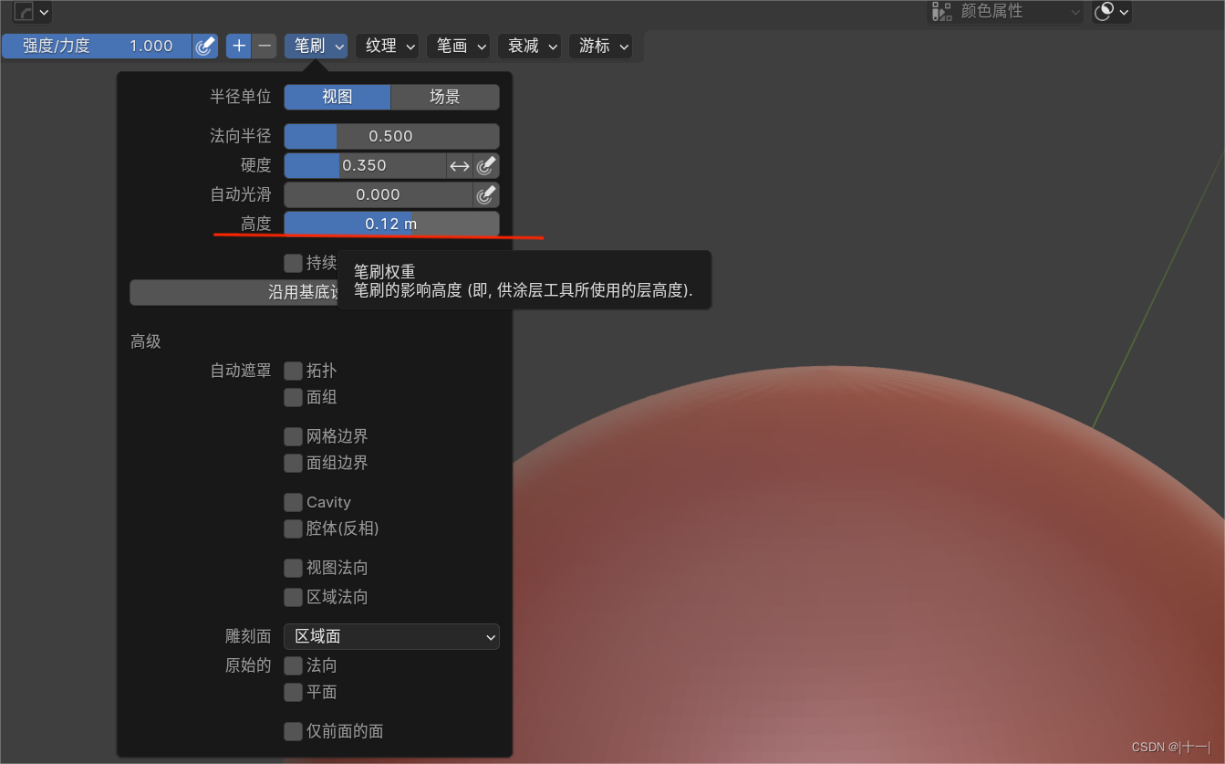Image resolution: width=1225 pixels, height=764 pixels.
Task: Open the falloff curve icon dropdown
Action: (32, 12)
